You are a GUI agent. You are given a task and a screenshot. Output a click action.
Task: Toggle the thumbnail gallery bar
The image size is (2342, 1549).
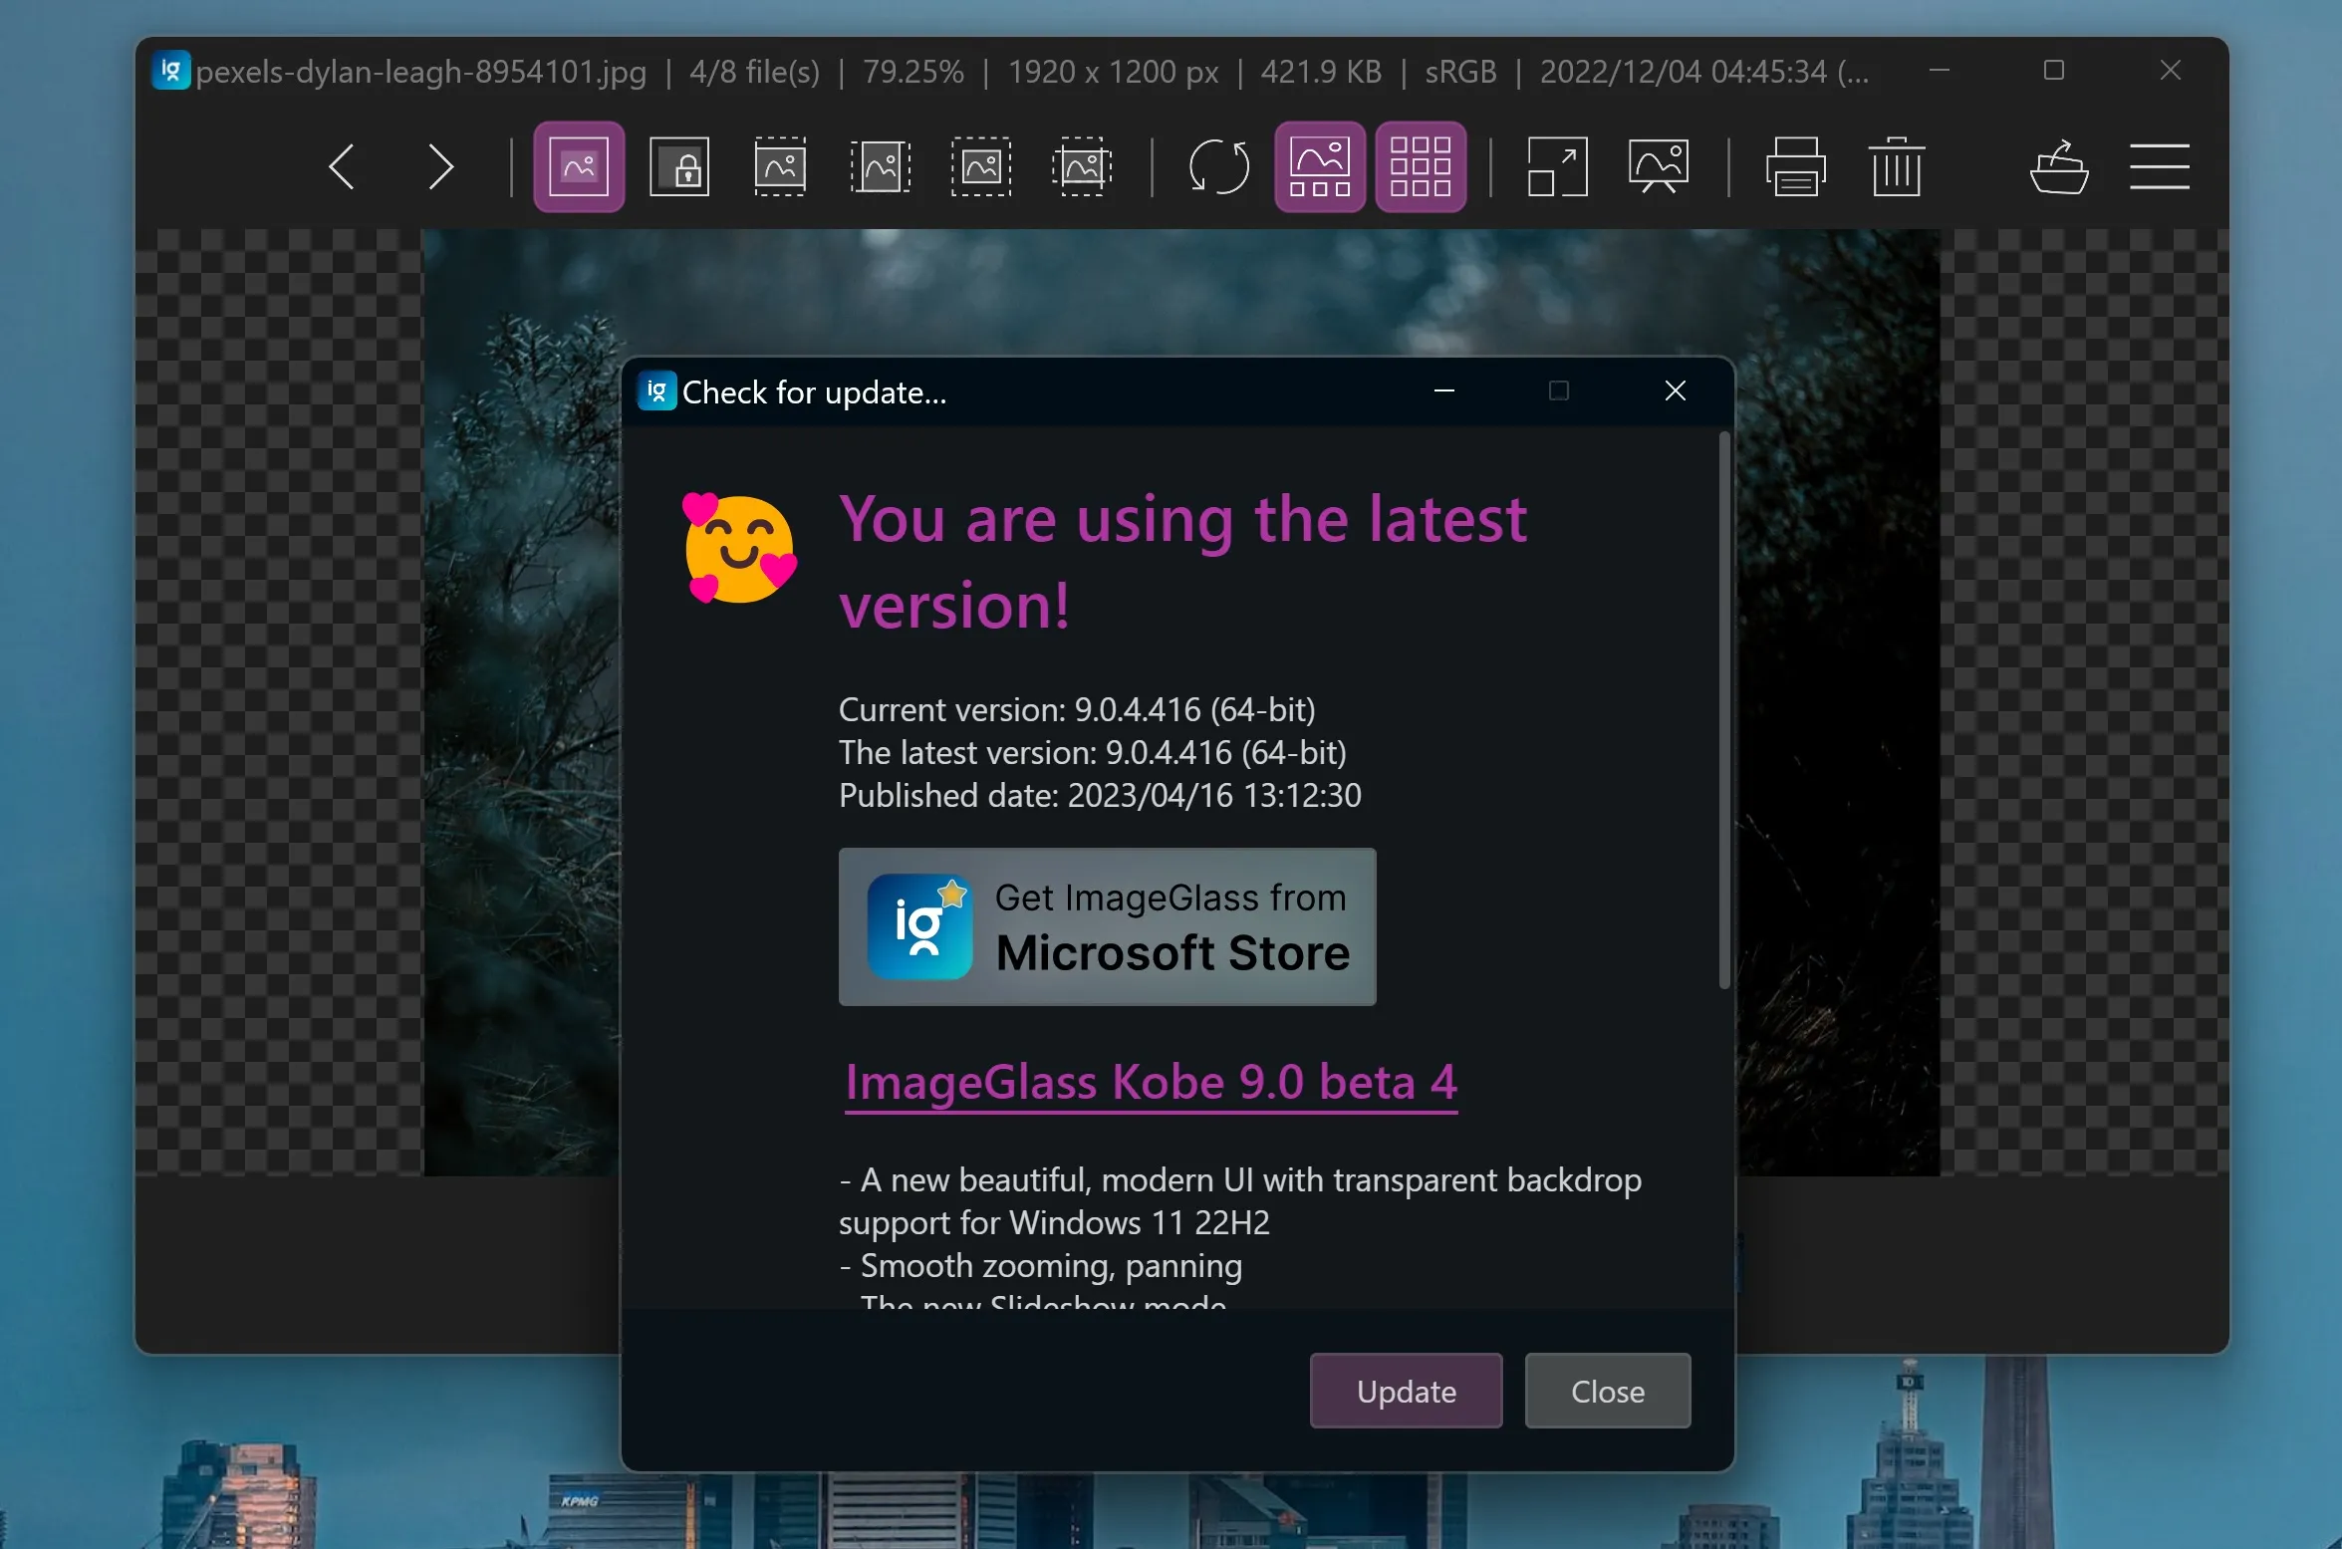1319,166
